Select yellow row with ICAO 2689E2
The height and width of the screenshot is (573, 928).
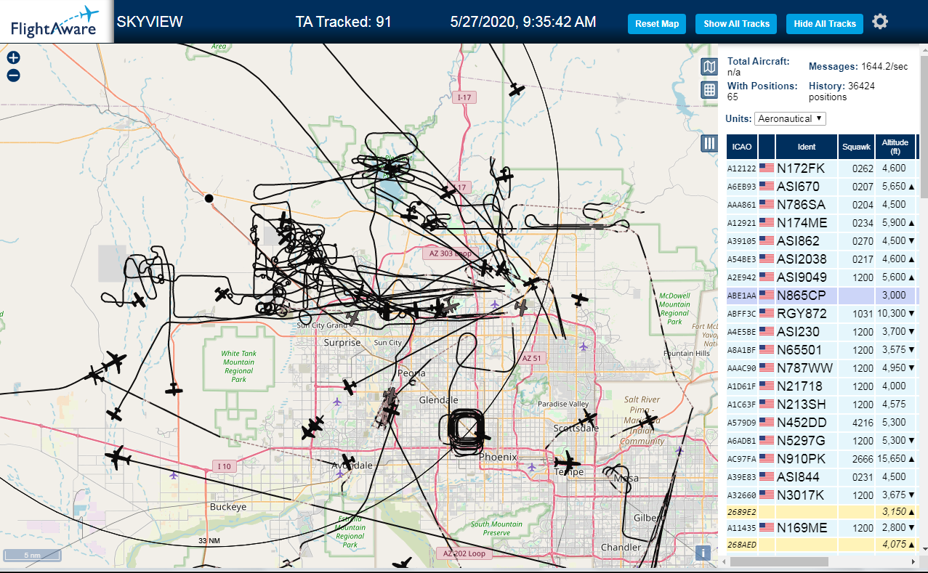(821, 512)
